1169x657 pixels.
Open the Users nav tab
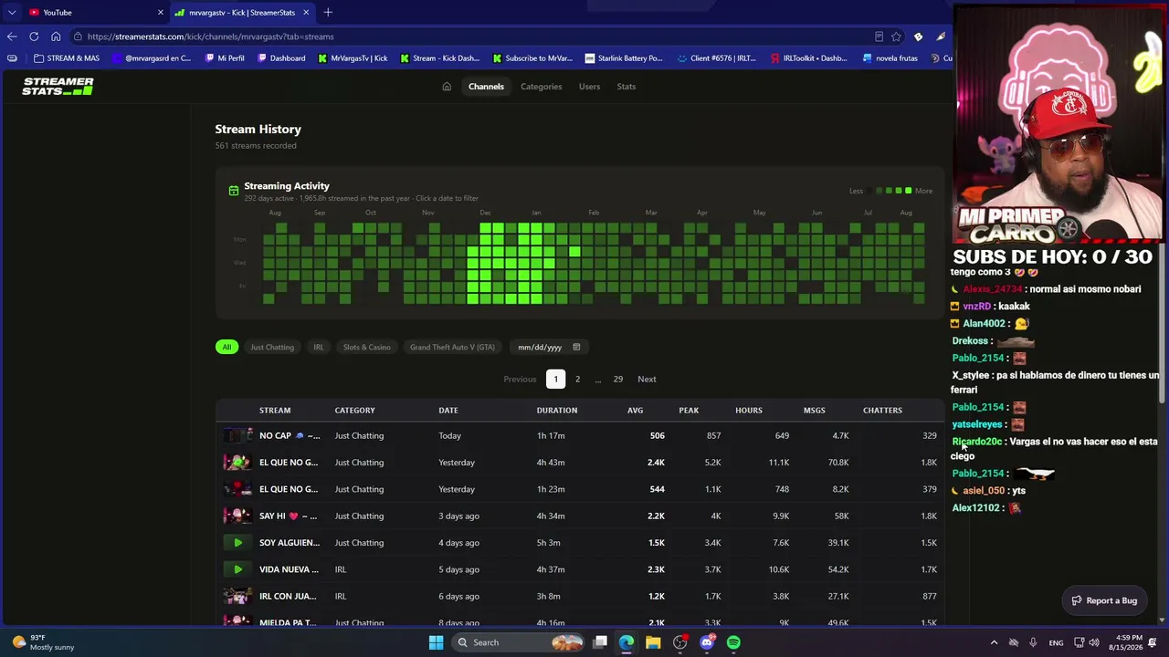pos(589,87)
